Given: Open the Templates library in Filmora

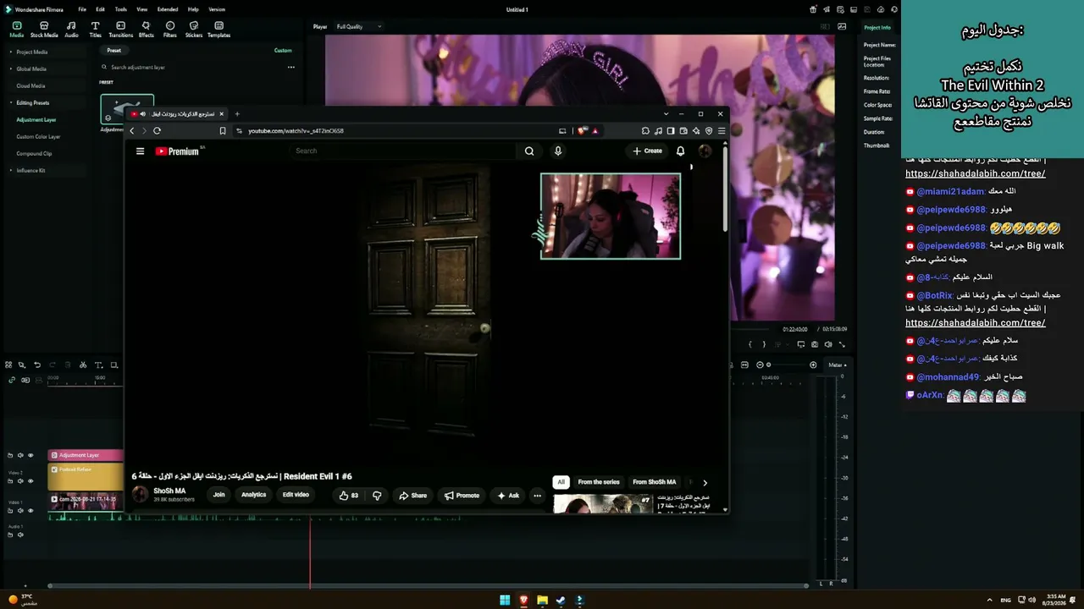Looking at the screenshot, I should [x=218, y=30].
